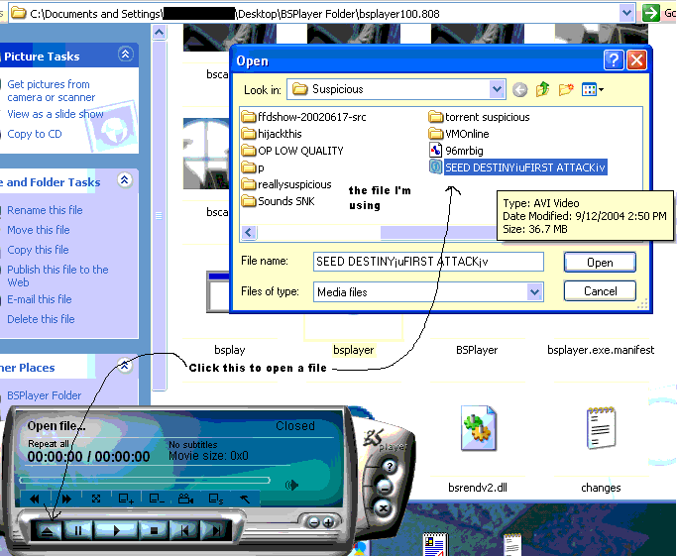Click the zoom in video icon

point(126,500)
